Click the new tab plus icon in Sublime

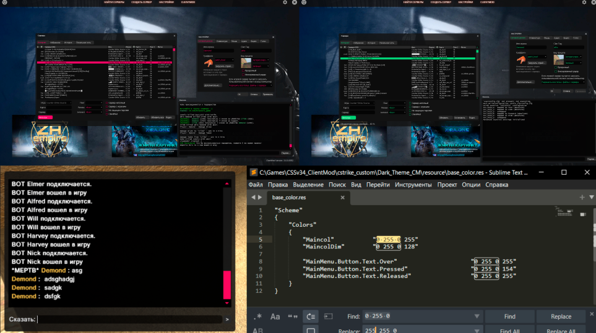point(582,197)
